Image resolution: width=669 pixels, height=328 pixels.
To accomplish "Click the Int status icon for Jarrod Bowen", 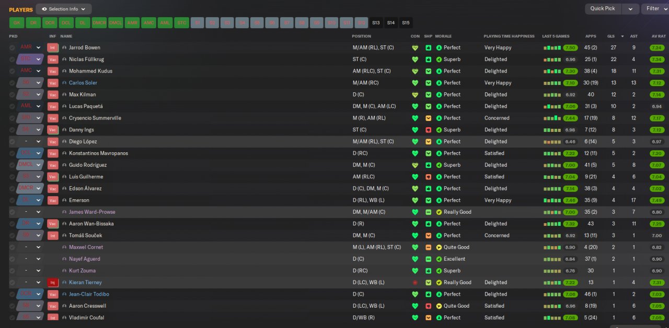I will click(53, 47).
